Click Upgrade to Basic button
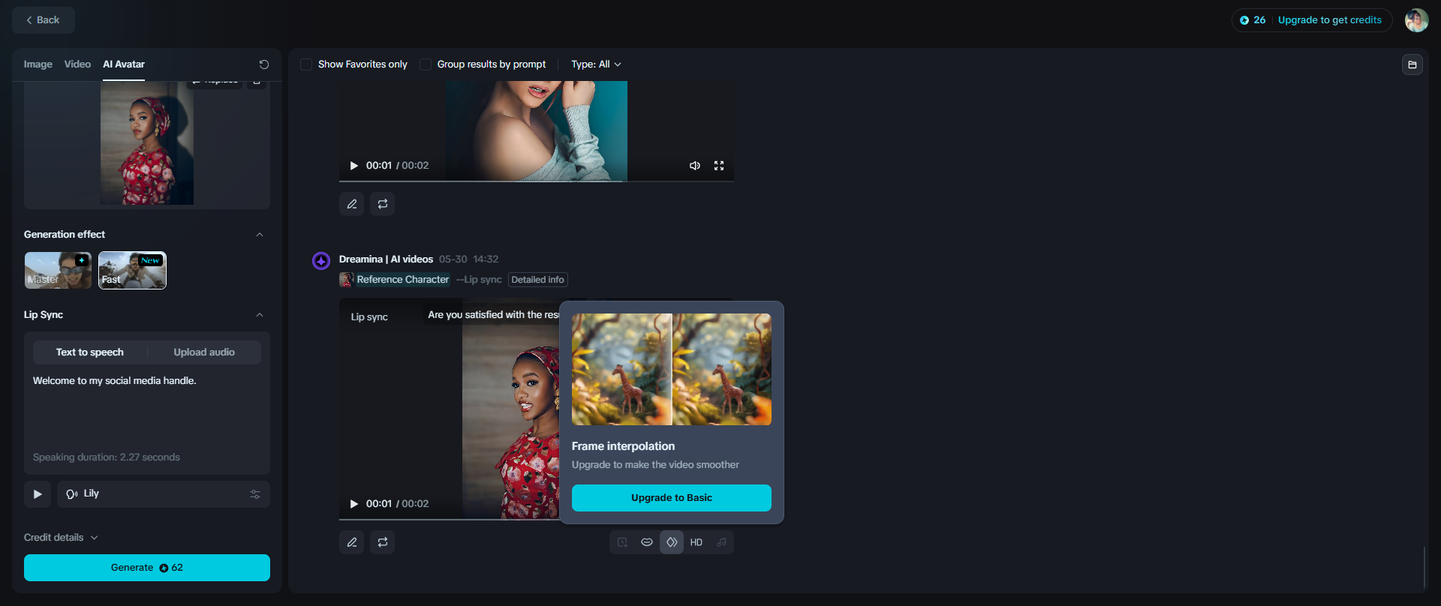 [672, 498]
